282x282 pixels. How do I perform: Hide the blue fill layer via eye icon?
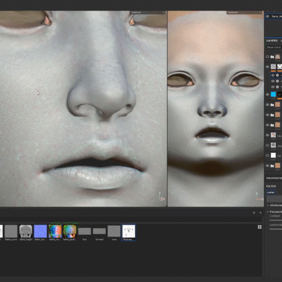(x=267, y=94)
